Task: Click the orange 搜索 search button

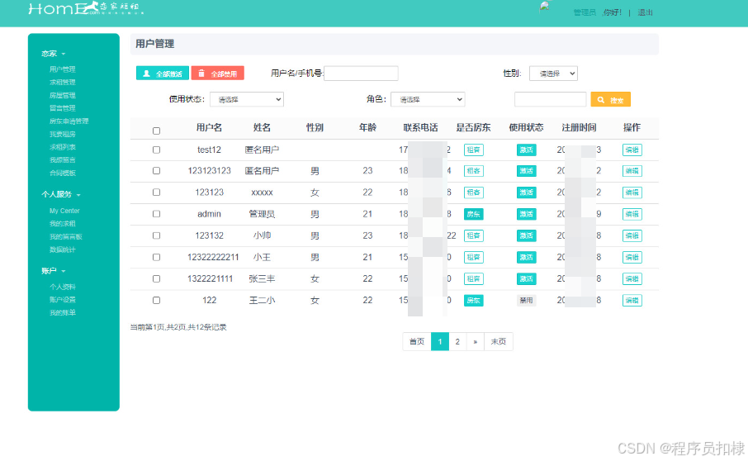Action: 611,100
